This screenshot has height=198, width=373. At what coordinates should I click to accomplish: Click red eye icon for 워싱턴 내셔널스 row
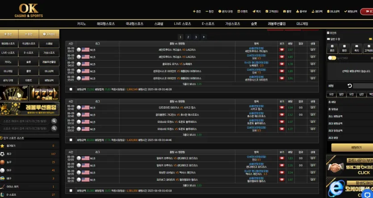282,173
